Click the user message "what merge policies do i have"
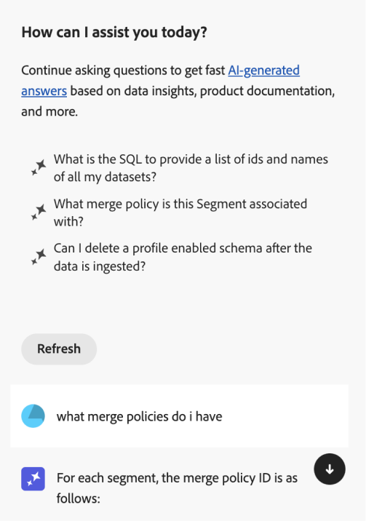The width and height of the screenshot is (366, 521). coord(140,416)
